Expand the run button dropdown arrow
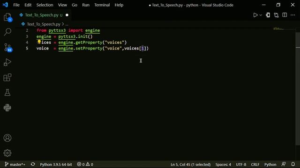This screenshot has width=300, height=168. pos(261,15)
